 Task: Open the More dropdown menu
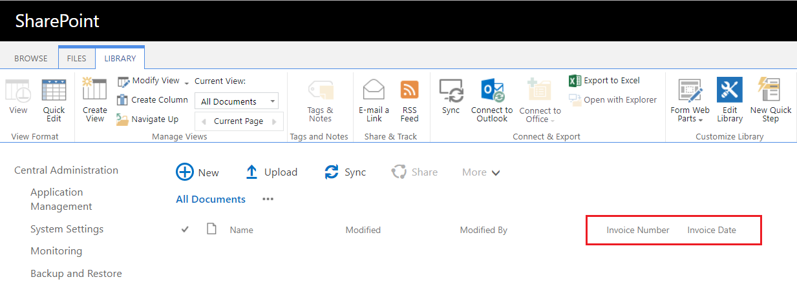481,172
